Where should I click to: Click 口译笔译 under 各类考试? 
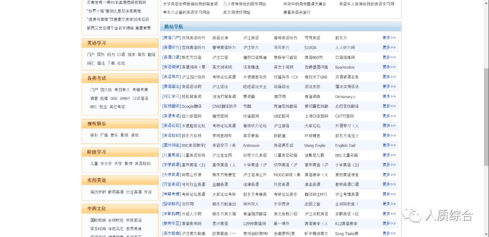(140, 98)
